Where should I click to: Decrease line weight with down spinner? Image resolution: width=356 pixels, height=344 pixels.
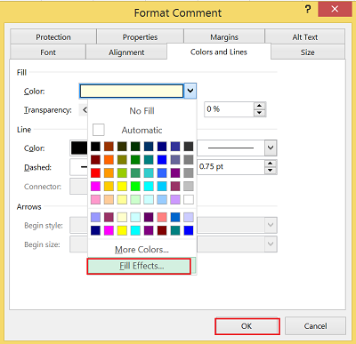point(270,171)
